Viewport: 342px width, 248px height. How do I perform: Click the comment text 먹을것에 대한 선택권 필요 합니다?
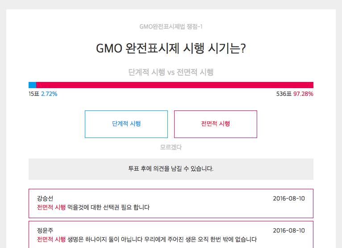(108, 207)
